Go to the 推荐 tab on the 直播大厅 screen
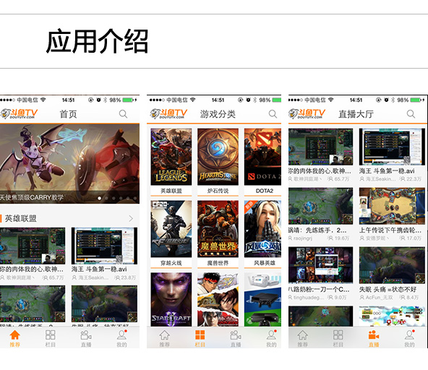Image resolution: width=428 pixels, height=370 pixels. [x=302, y=338]
